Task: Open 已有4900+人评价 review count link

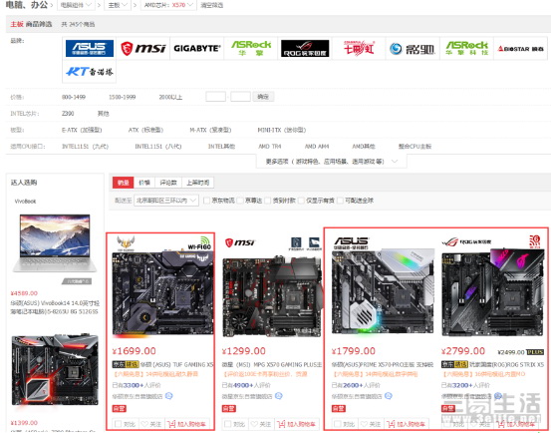Action: tap(246, 385)
